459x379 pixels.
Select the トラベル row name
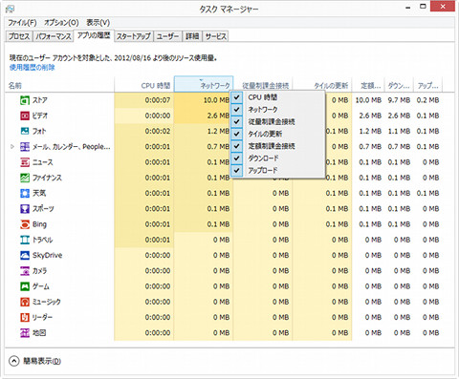pos(43,240)
